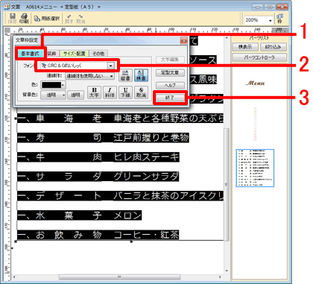Switch to the サイズ・配置 tab
313x284 pixels.
75,54
